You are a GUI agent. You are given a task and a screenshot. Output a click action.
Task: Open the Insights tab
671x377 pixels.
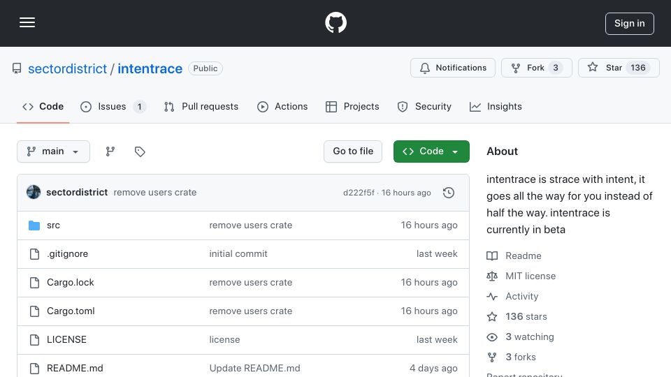pyautogui.click(x=496, y=106)
